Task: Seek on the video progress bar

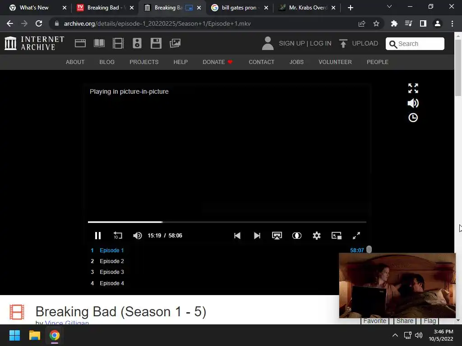Action: coord(227,222)
